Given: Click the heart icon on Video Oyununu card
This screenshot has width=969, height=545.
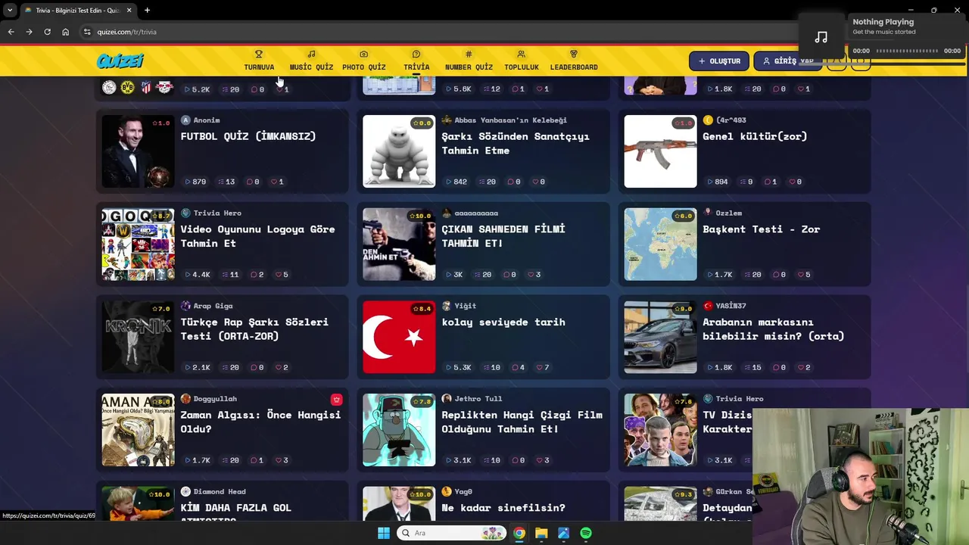Looking at the screenshot, I should (x=277, y=275).
